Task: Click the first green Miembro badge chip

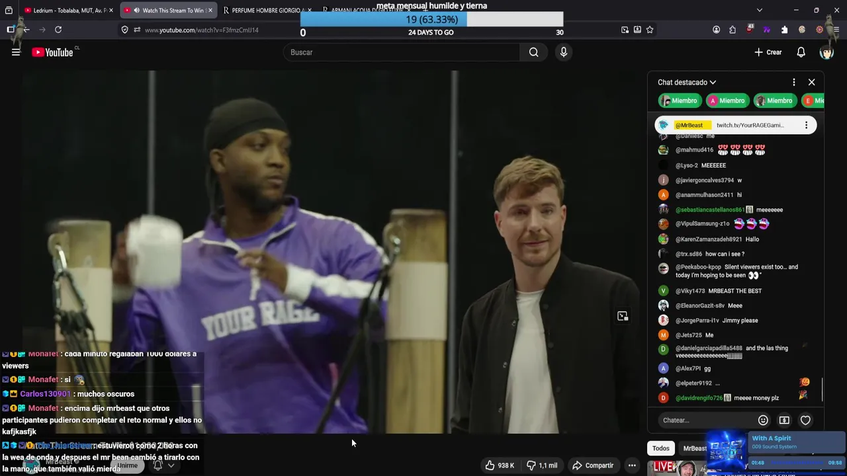Action: pyautogui.click(x=679, y=100)
